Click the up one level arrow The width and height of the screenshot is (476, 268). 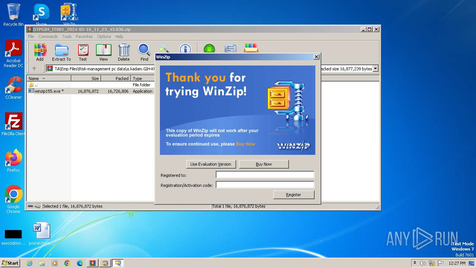34,68
